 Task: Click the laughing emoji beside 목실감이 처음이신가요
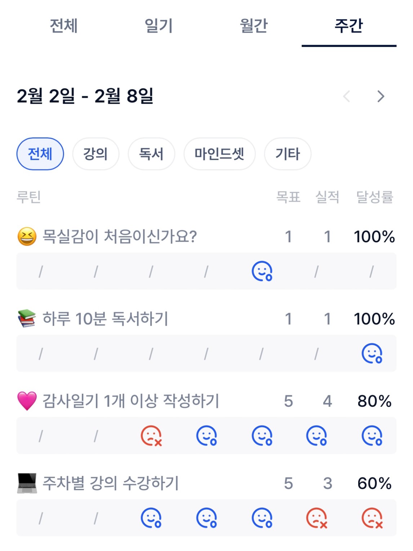point(27,237)
